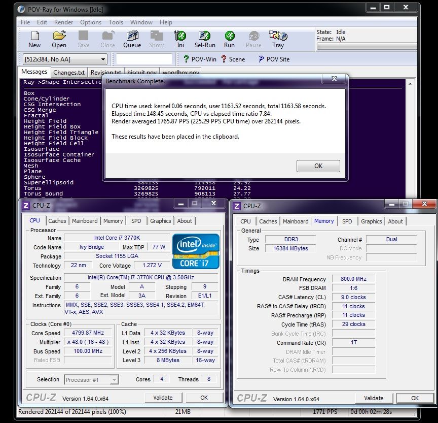
Task: Click the command-line options input field
Action: (x=144, y=59)
